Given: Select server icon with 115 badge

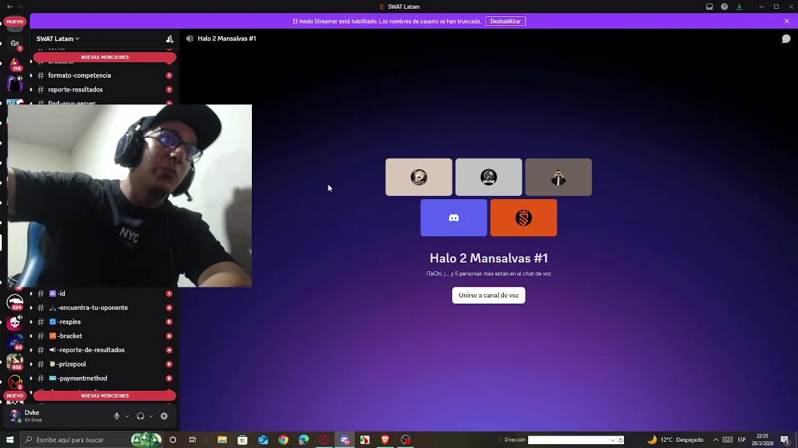Looking at the screenshot, I should click(x=15, y=63).
